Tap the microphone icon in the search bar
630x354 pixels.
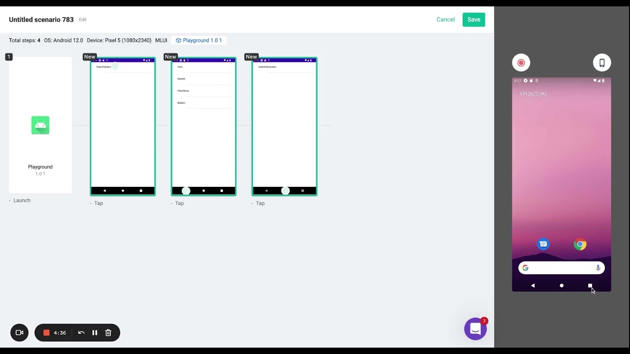598,268
